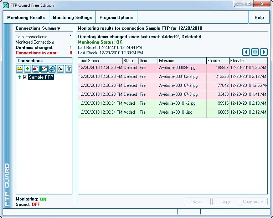Screen dimensions: 273x218
Task: Click the Copy button
Action: click(x=226, y=202)
